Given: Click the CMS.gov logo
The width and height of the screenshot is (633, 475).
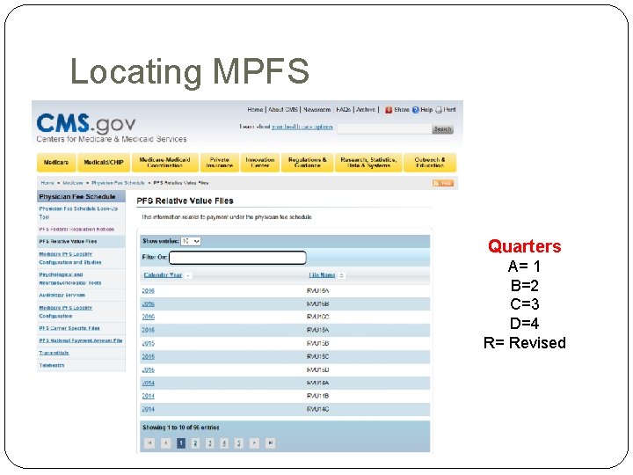Looking at the screenshot, I should pos(86,123).
